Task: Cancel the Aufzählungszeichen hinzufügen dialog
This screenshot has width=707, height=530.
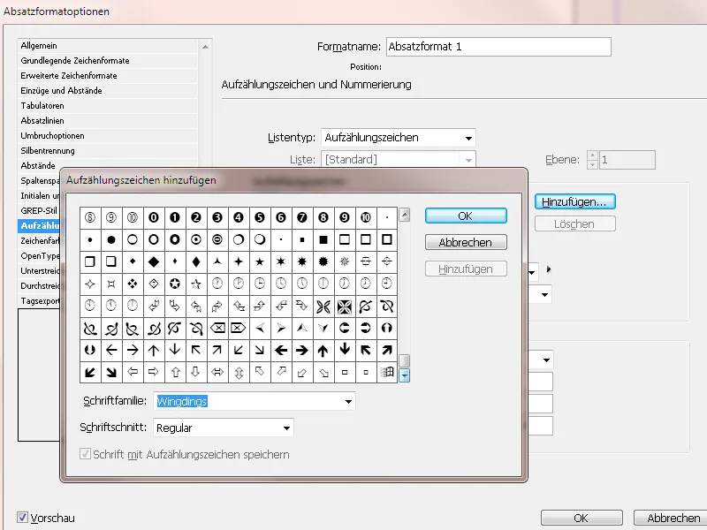Action: 466,242
